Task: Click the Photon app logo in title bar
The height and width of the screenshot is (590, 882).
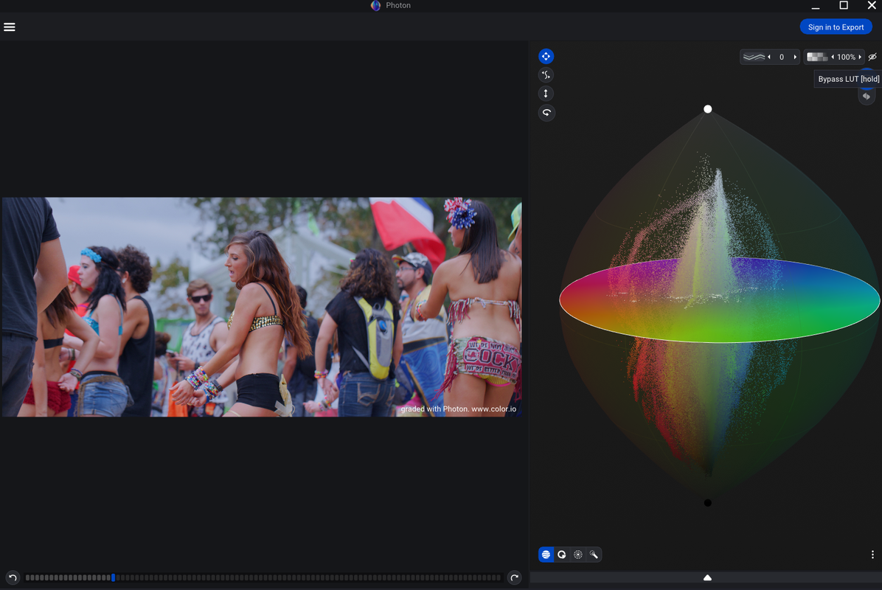Action: (375, 6)
